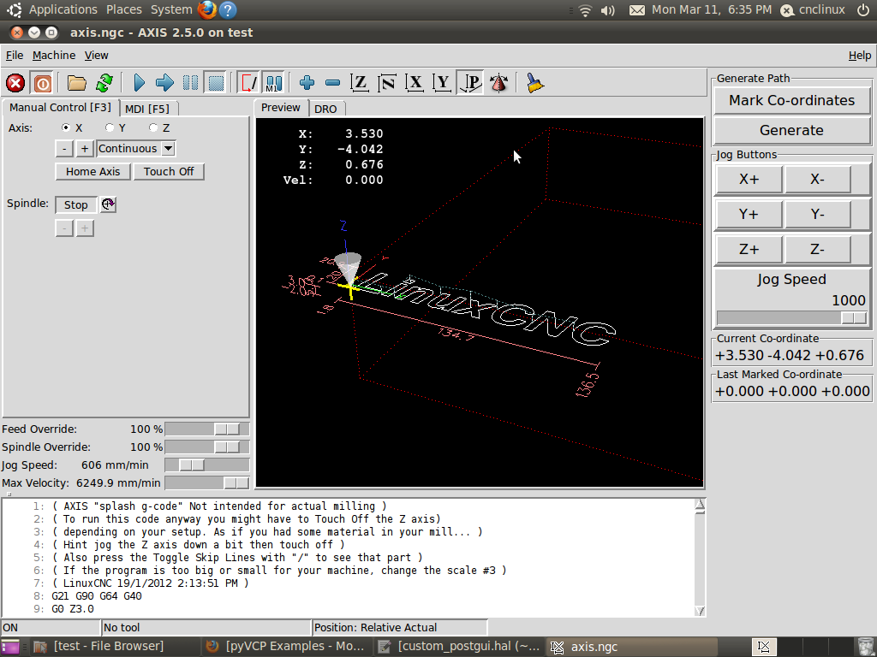This screenshot has width=877, height=657.
Task: Jog with the Z- button
Action: click(817, 249)
